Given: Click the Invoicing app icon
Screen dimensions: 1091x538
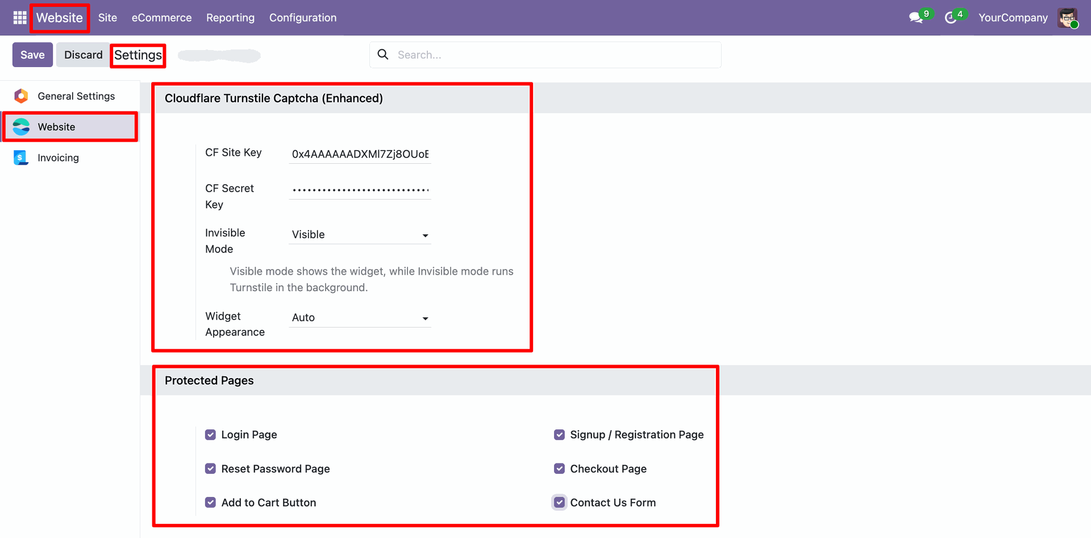Looking at the screenshot, I should (21, 158).
